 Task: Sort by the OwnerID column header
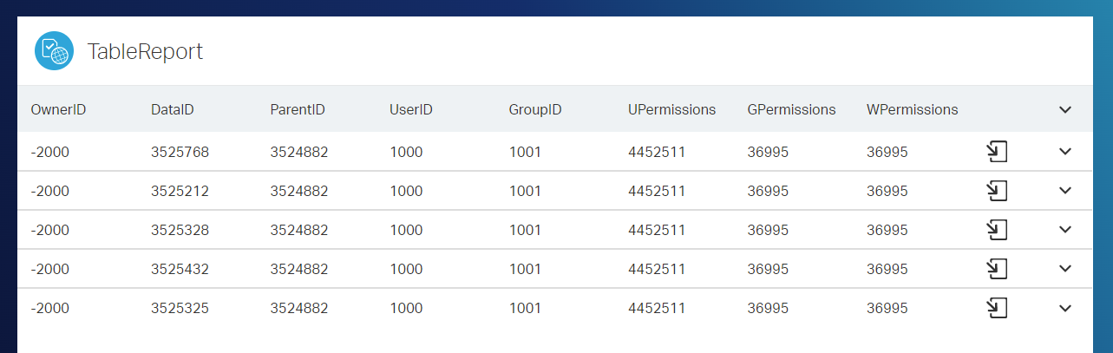pos(58,109)
